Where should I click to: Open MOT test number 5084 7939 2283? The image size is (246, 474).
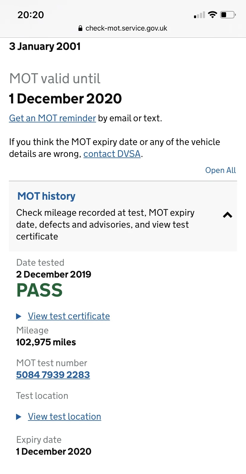coord(53,375)
